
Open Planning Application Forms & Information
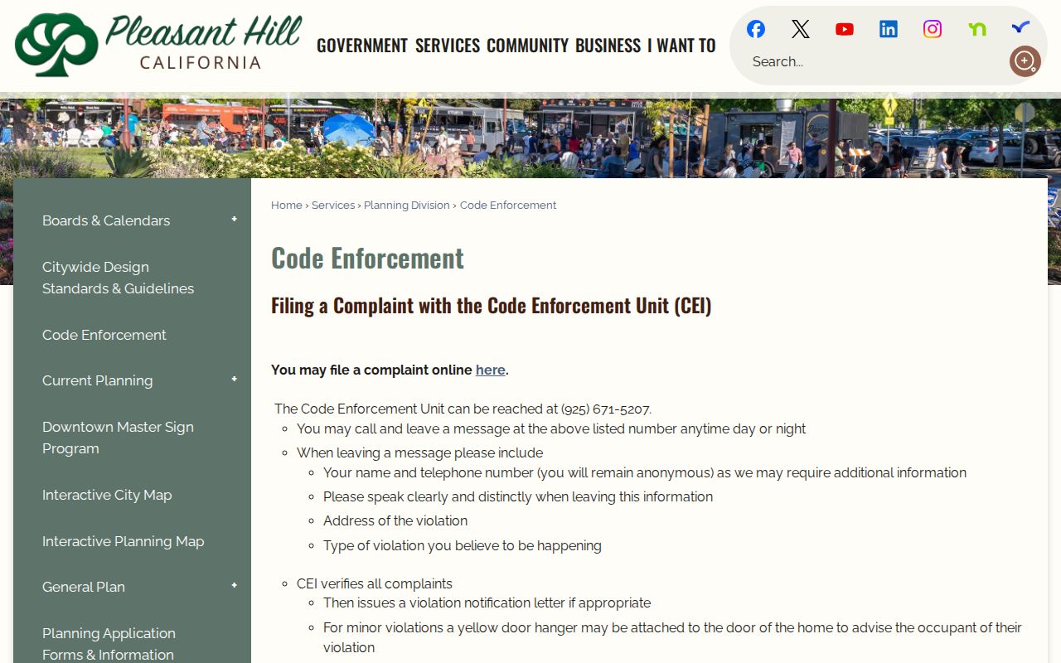tap(109, 644)
